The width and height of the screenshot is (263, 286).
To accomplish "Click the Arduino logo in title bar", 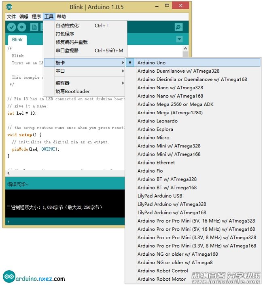I will click(9, 7).
